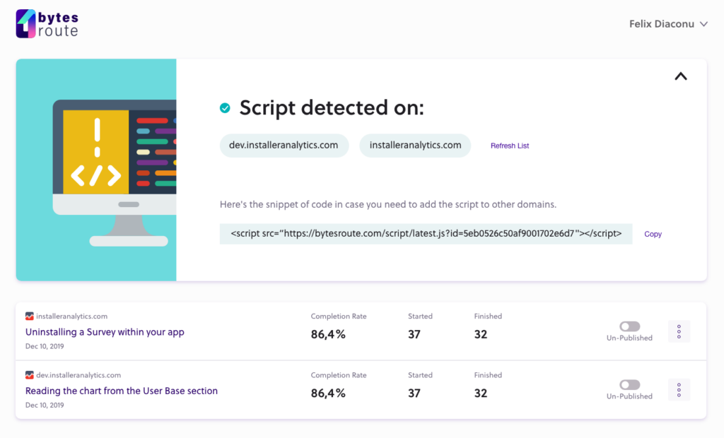Image resolution: width=724 pixels, height=438 pixels.
Task: Toggle publish switch for Reading the chart
Action: 630,384
